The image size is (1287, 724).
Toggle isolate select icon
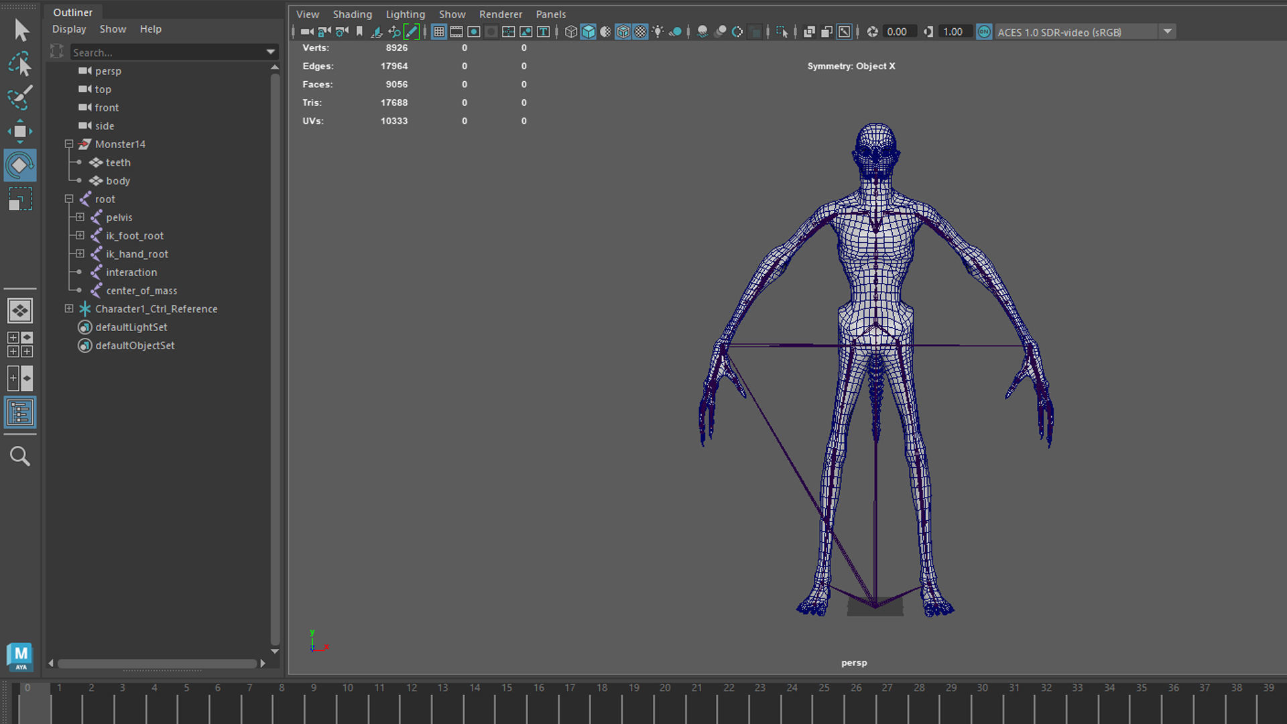coord(782,32)
